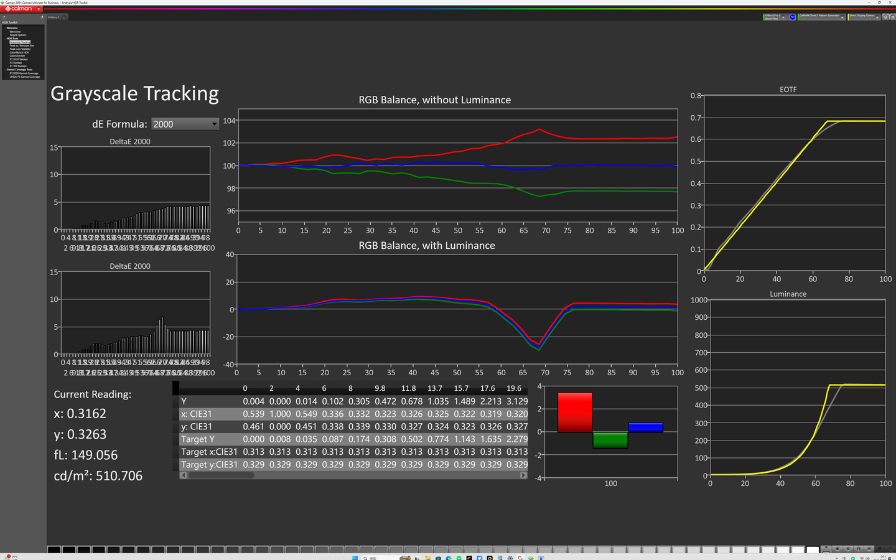
Task: Open BT.2020 Gamut Coverage test
Action: tap(24, 73)
